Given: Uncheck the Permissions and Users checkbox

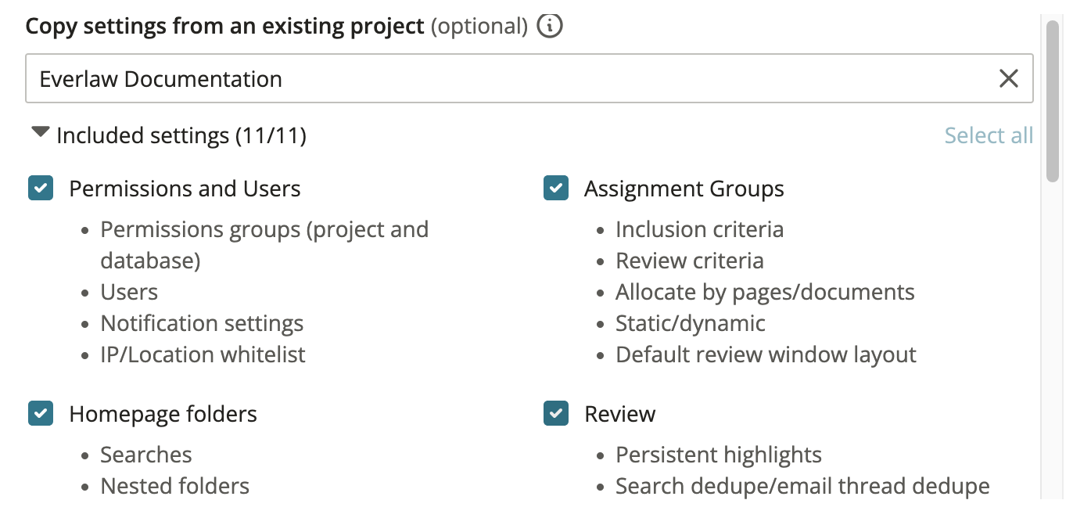Looking at the screenshot, I should point(41,189).
